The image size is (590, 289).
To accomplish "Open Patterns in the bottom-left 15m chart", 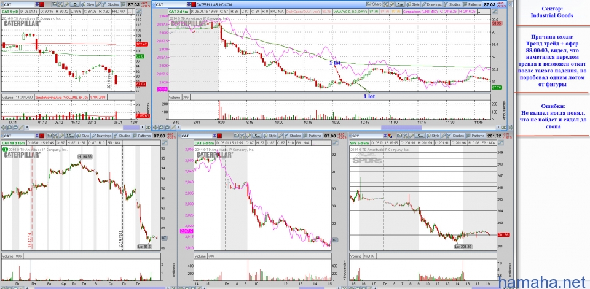I will point(142,136).
